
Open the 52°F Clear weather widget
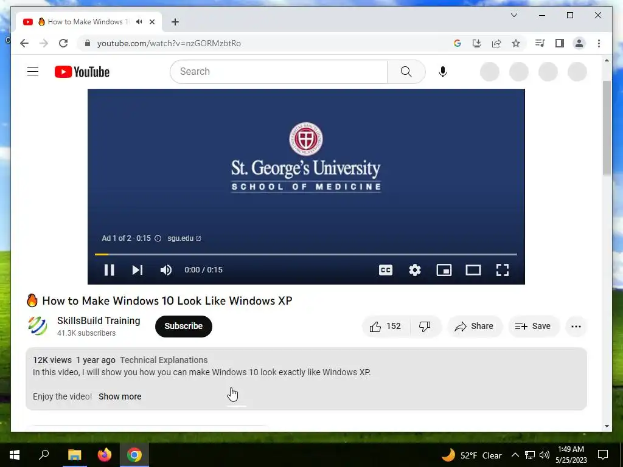472,455
